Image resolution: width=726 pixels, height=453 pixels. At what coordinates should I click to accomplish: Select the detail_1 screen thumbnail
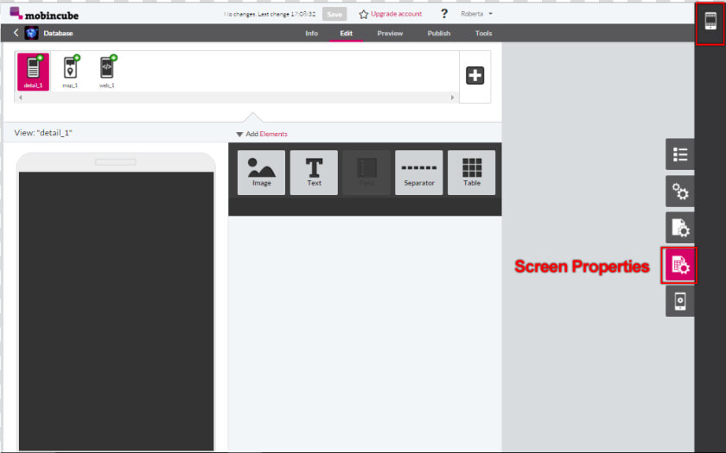tap(34, 72)
